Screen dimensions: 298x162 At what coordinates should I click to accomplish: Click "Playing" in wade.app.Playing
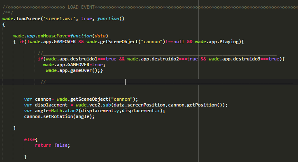[x=229, y=42]
